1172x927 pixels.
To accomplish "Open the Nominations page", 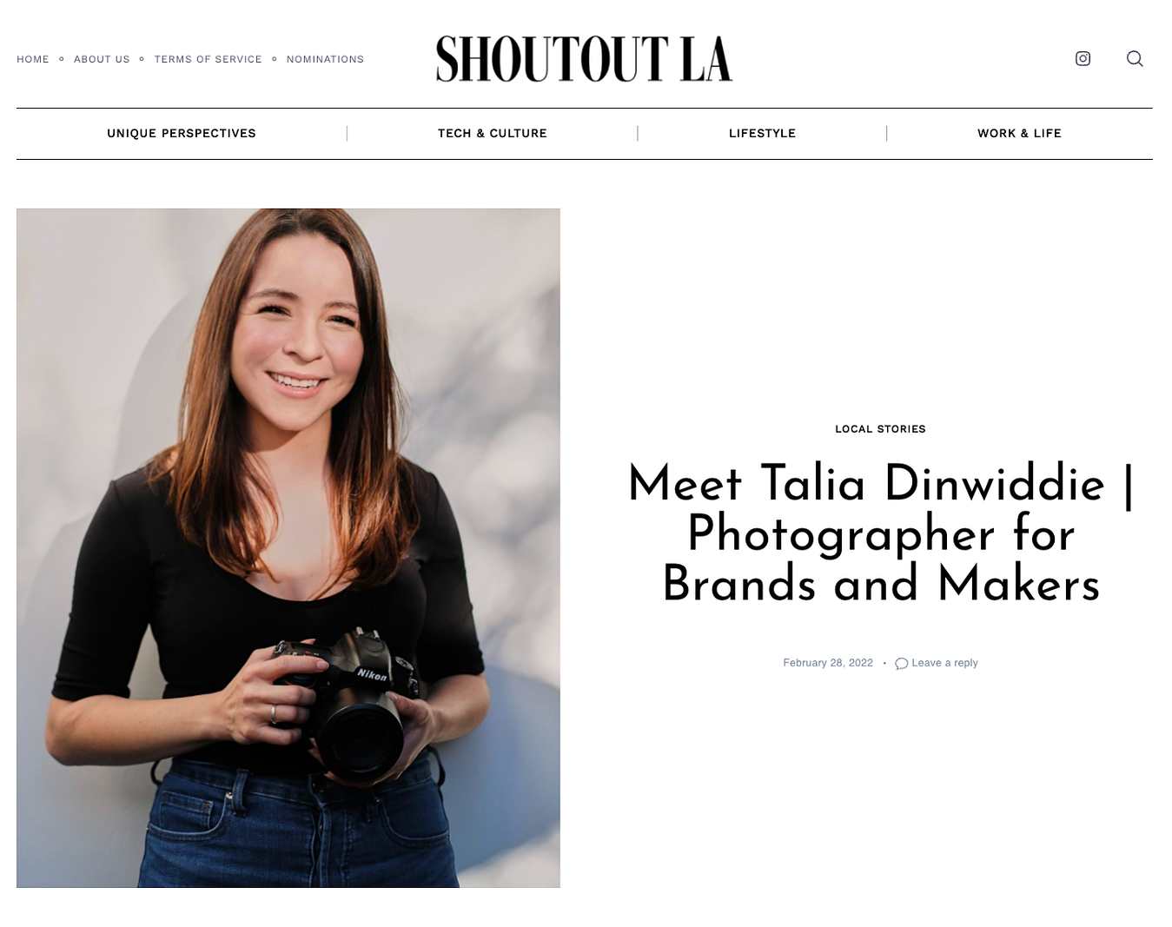I will click(x=325, y=59).
